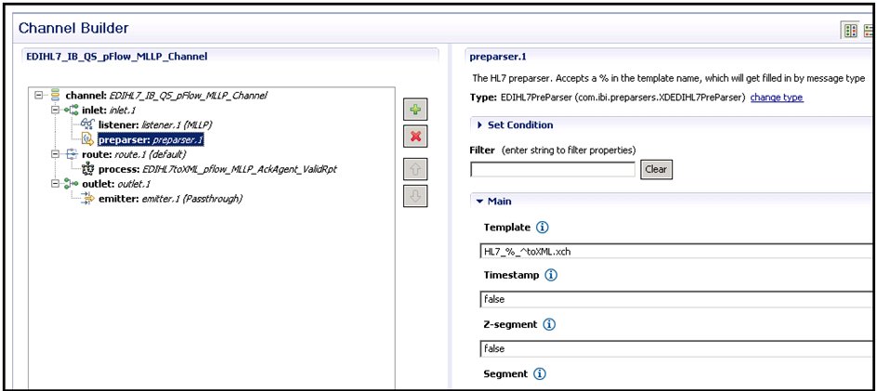Select inlet.1 tree item
Screen dimensions: 877x391
pyautogui.click(x=109, y=111)
